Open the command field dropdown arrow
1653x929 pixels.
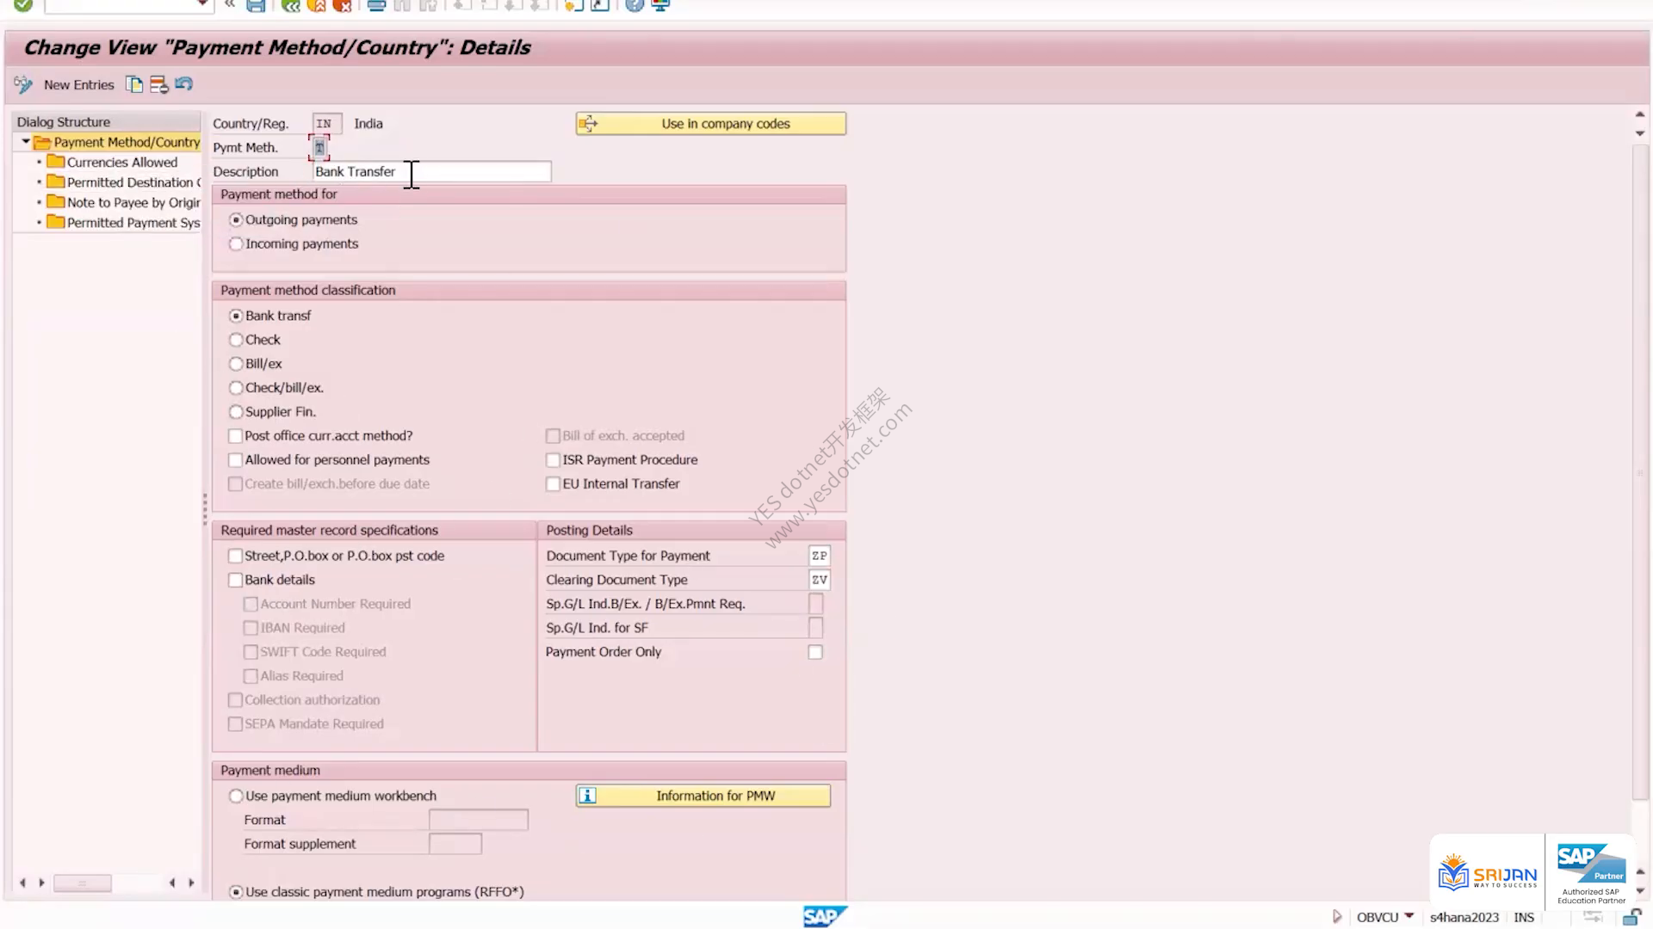202,5
